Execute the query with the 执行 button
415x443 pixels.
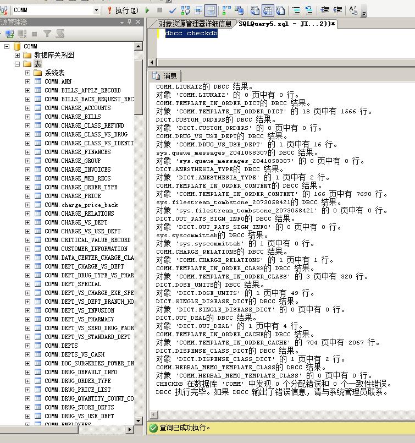coord(123,10)
